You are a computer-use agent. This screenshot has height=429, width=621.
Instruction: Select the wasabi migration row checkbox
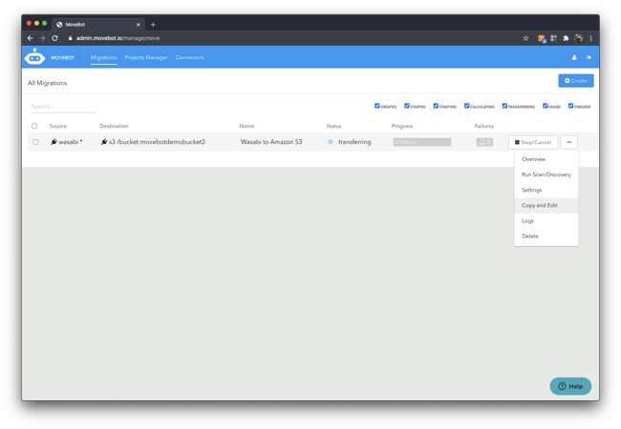(35, 142)
